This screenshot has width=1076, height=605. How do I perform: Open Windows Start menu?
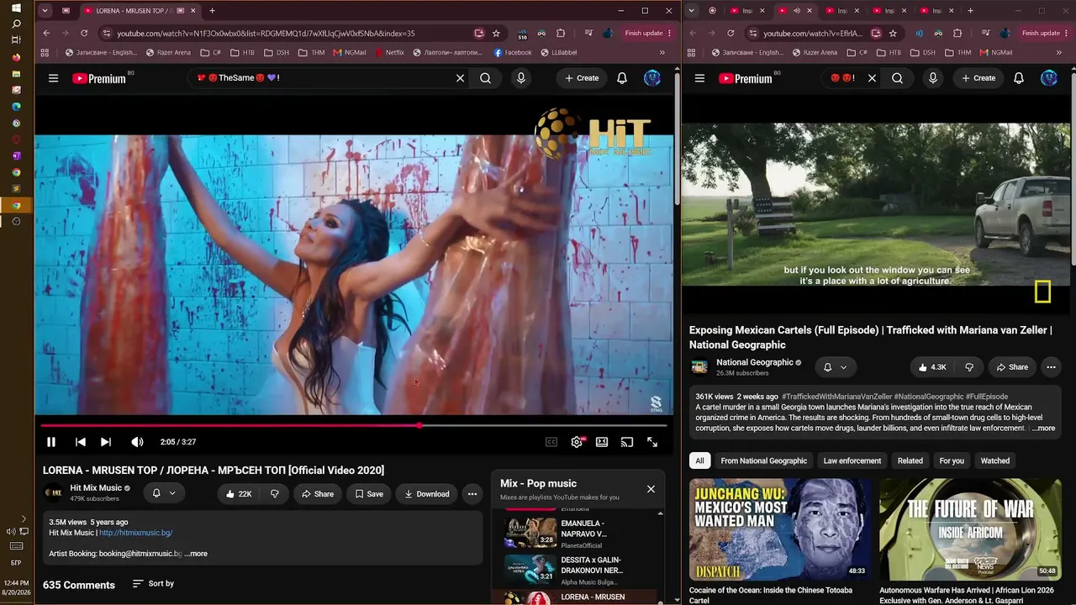tap(16, 8)
